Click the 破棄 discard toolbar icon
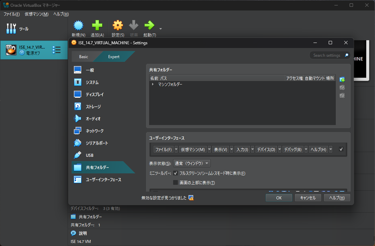Viewport: 375px width, 246px height. pos(134,25)
